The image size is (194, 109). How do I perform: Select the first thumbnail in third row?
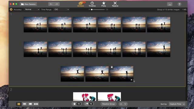pos(72,74)
